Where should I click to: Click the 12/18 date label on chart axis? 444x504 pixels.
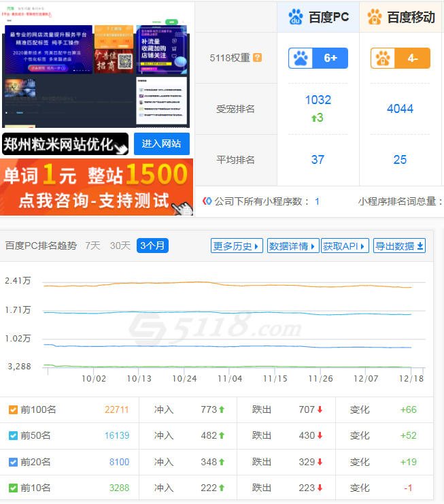point(411,379)
